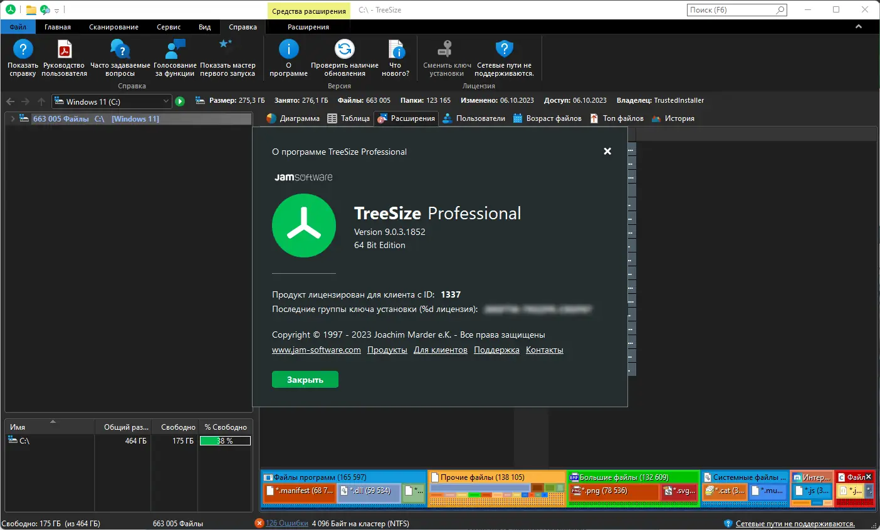This screenshot has width=880, height=530.
Task: Select the Системные файлы treemap header
Action: [x=745, y=477]
